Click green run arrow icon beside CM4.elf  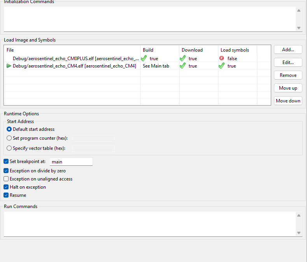pos(9,66)
